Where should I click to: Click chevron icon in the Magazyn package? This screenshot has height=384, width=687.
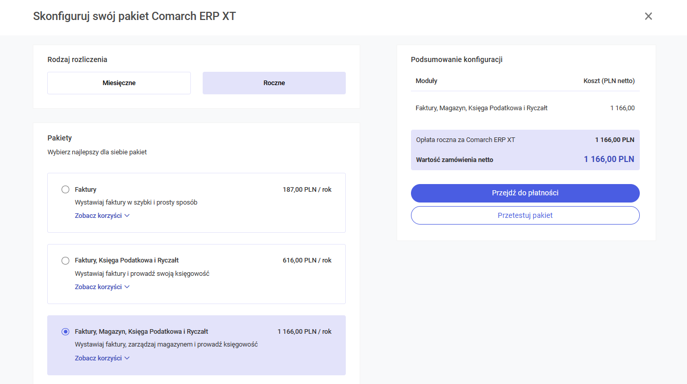pyautogui.click(x=127, y=358)
